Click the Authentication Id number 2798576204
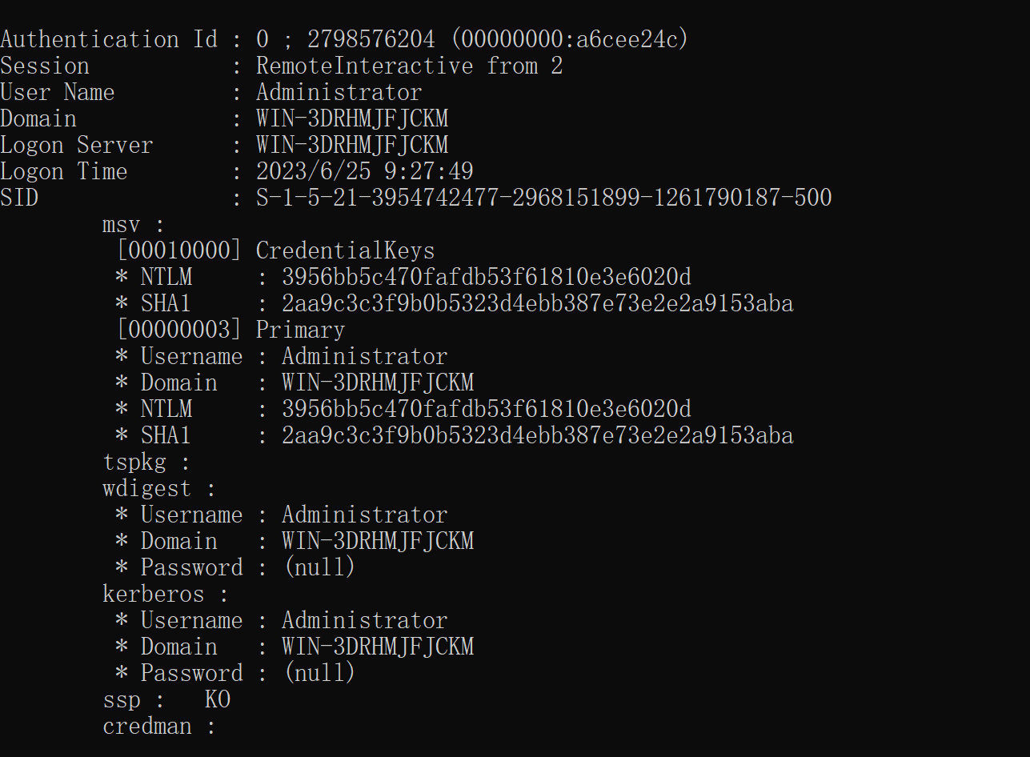1030x757 pixels. [371, 39]
